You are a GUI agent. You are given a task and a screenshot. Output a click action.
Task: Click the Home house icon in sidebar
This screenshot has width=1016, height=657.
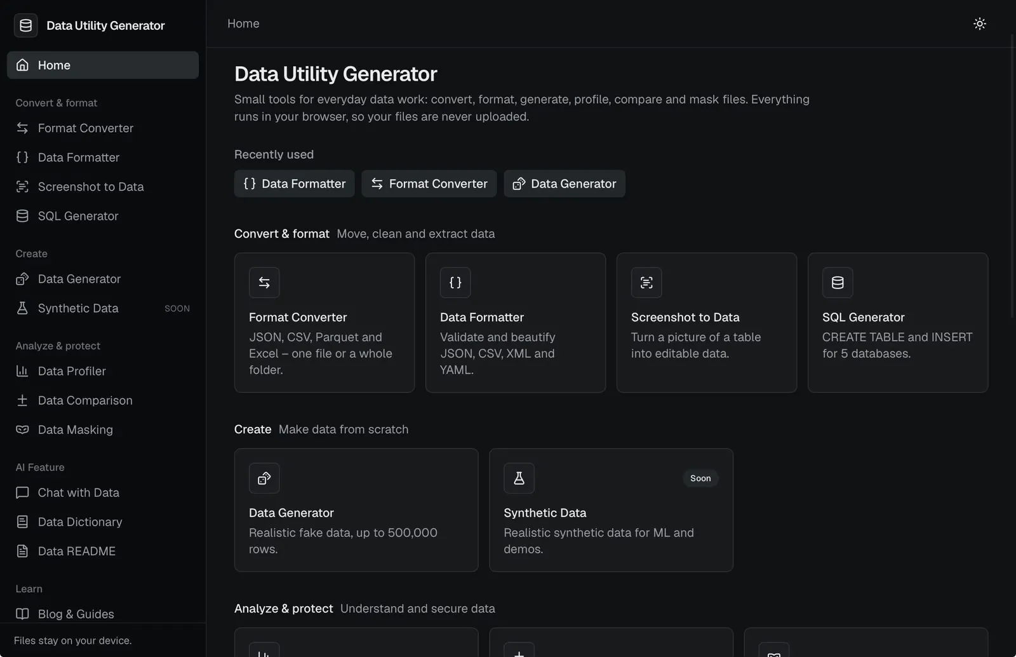pyautogui.click(x=22, y=65)
